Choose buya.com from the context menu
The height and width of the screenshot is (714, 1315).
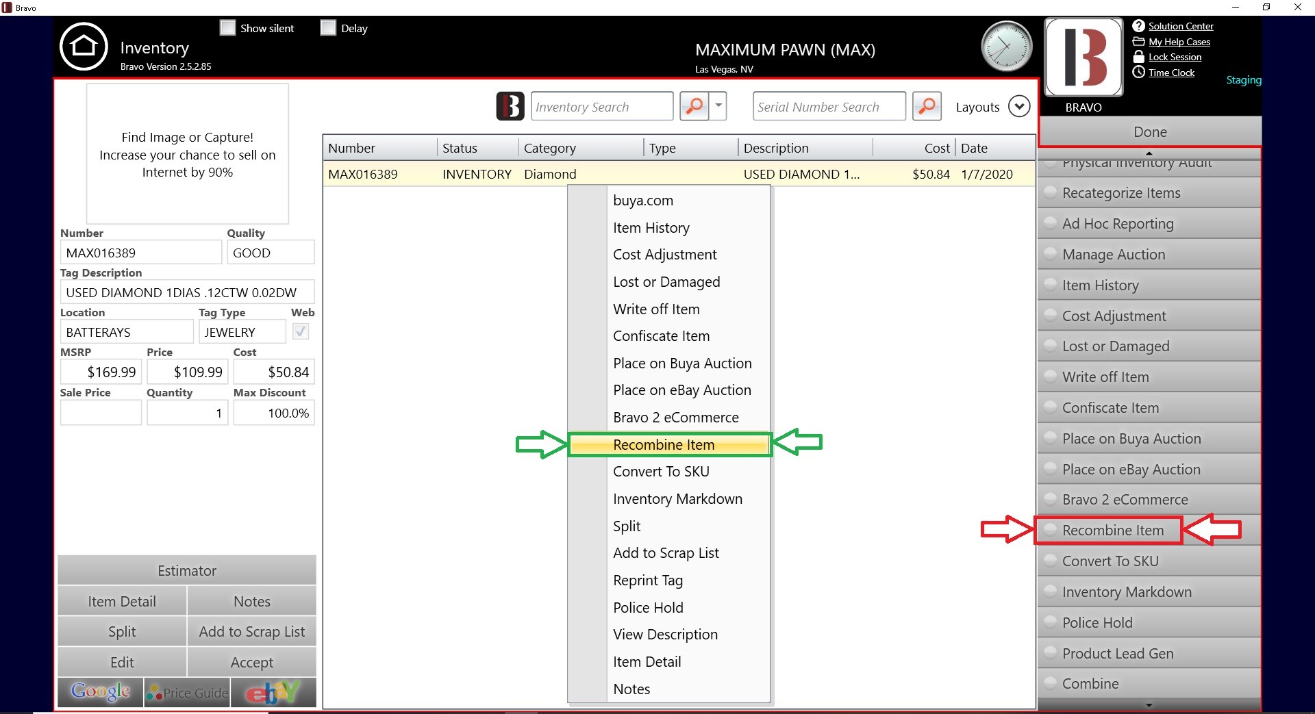pos(668,201)
